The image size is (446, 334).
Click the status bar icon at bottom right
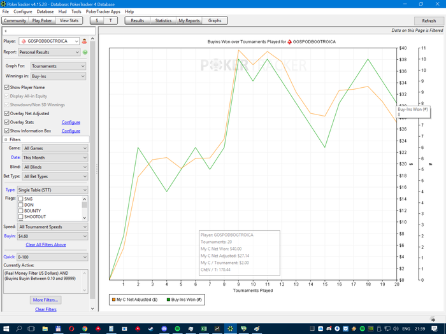coord(433,319)
